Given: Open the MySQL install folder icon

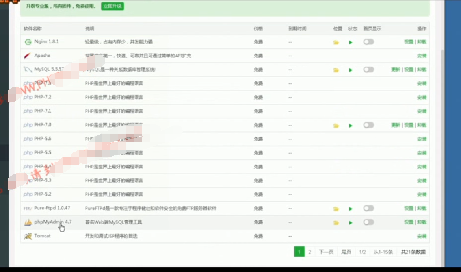Looking at the screenshot, I should tap(336, 70).
